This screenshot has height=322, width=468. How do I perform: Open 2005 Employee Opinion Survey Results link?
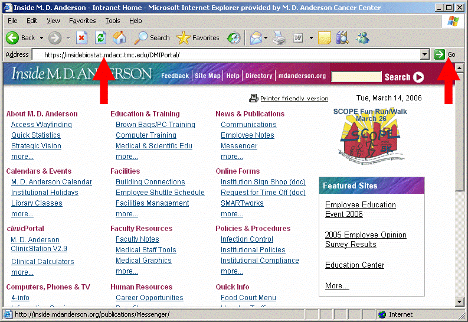(366, 239)
